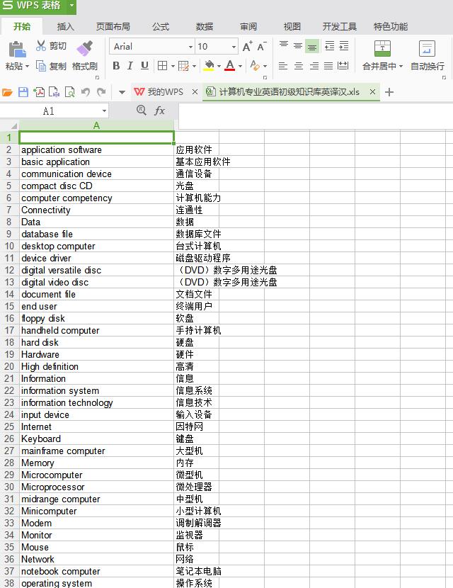Click the fill color bucket icon
Screen dimensions: 453x588
coord(209,66)
